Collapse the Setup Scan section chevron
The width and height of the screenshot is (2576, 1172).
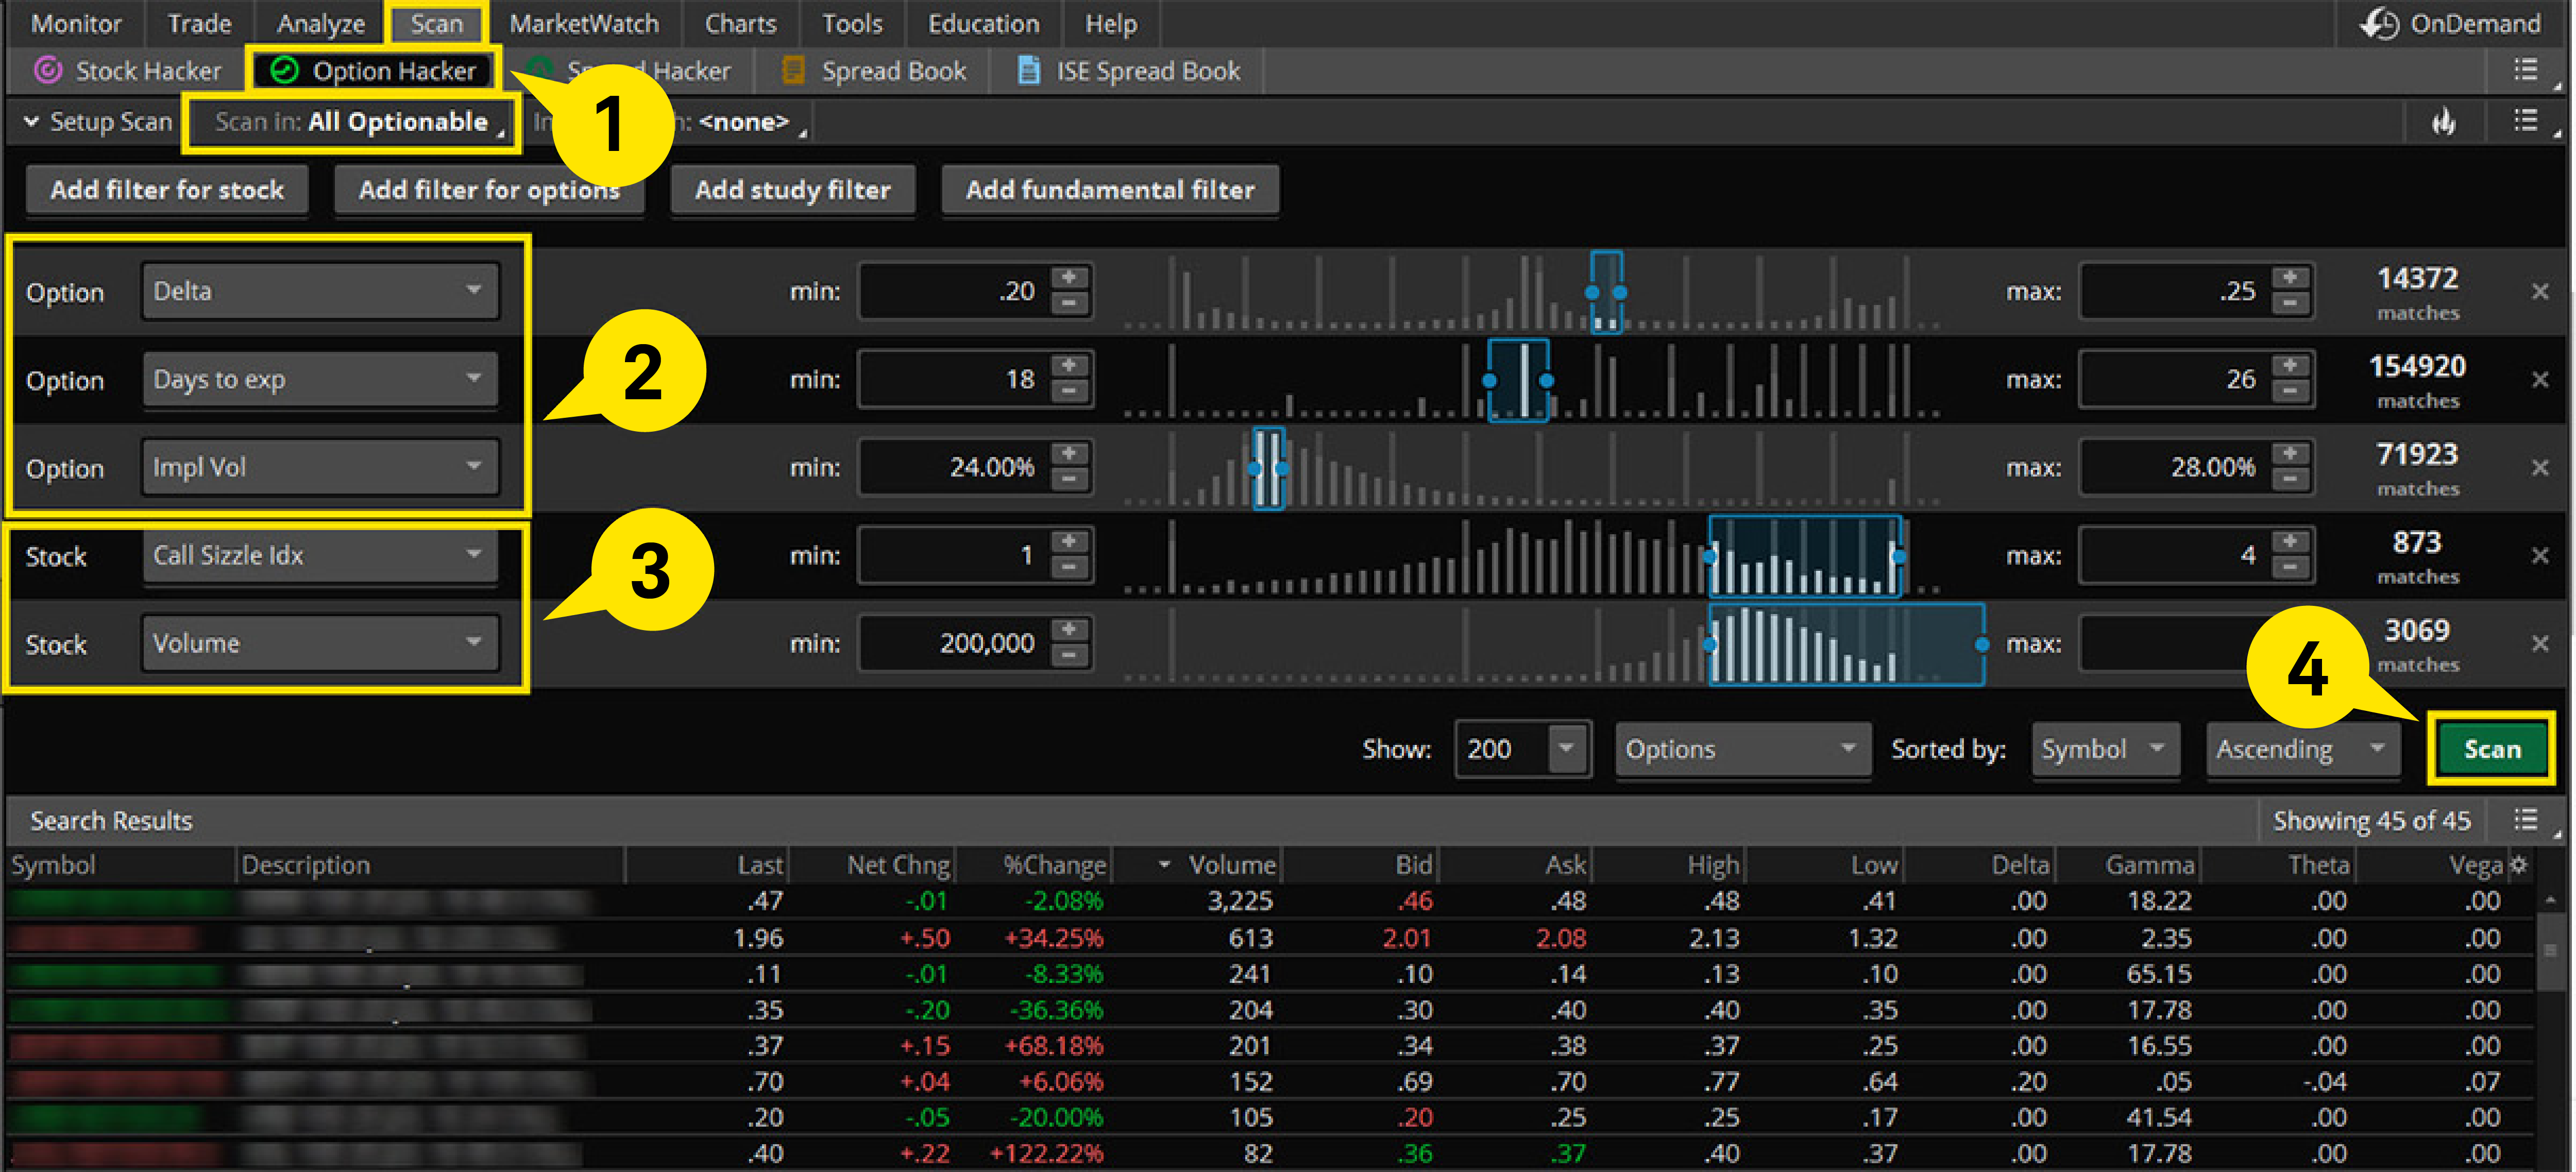coord(31,121)
